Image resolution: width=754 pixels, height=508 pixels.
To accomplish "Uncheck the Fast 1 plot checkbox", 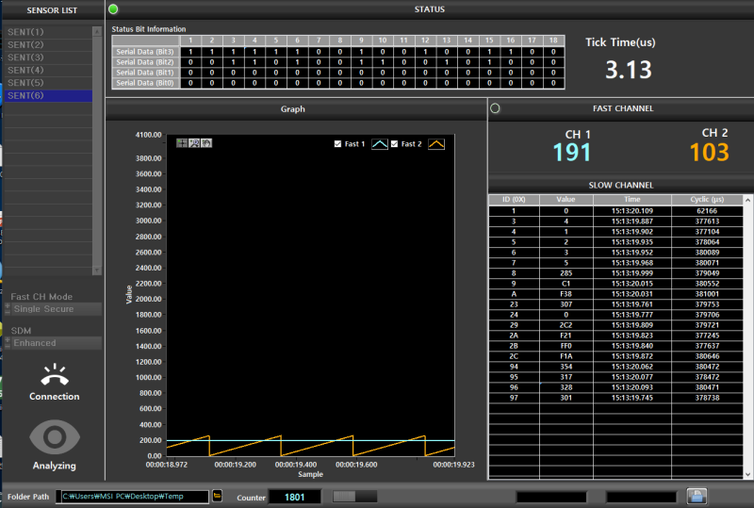I will [337, 144].
